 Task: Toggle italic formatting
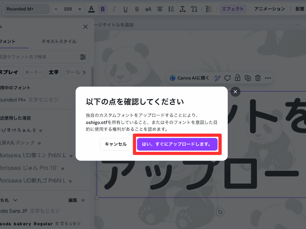click(x=114, y=9)
